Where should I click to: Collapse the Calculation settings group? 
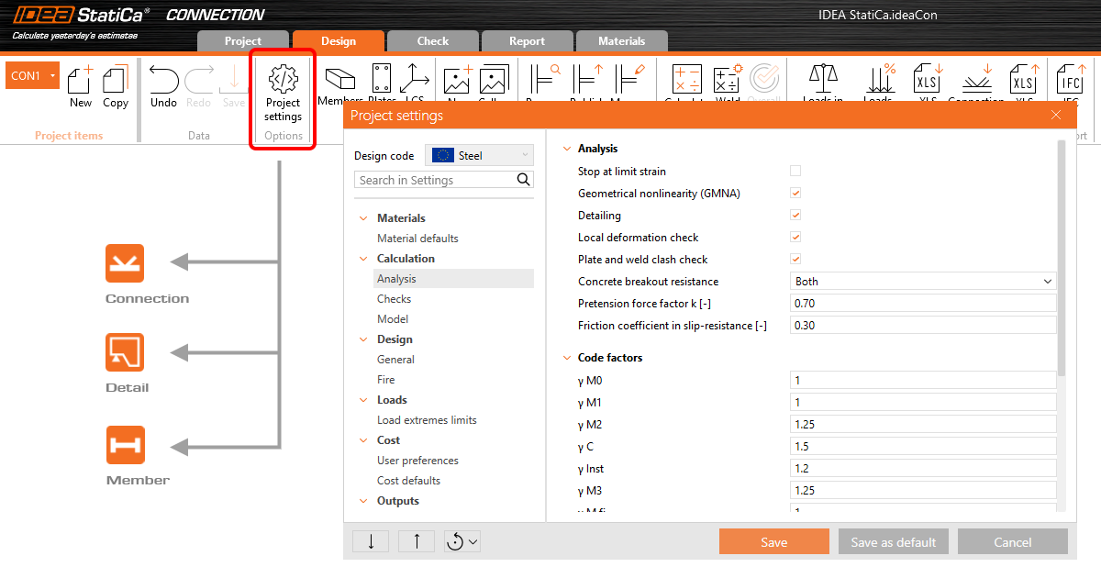[362, 258]
